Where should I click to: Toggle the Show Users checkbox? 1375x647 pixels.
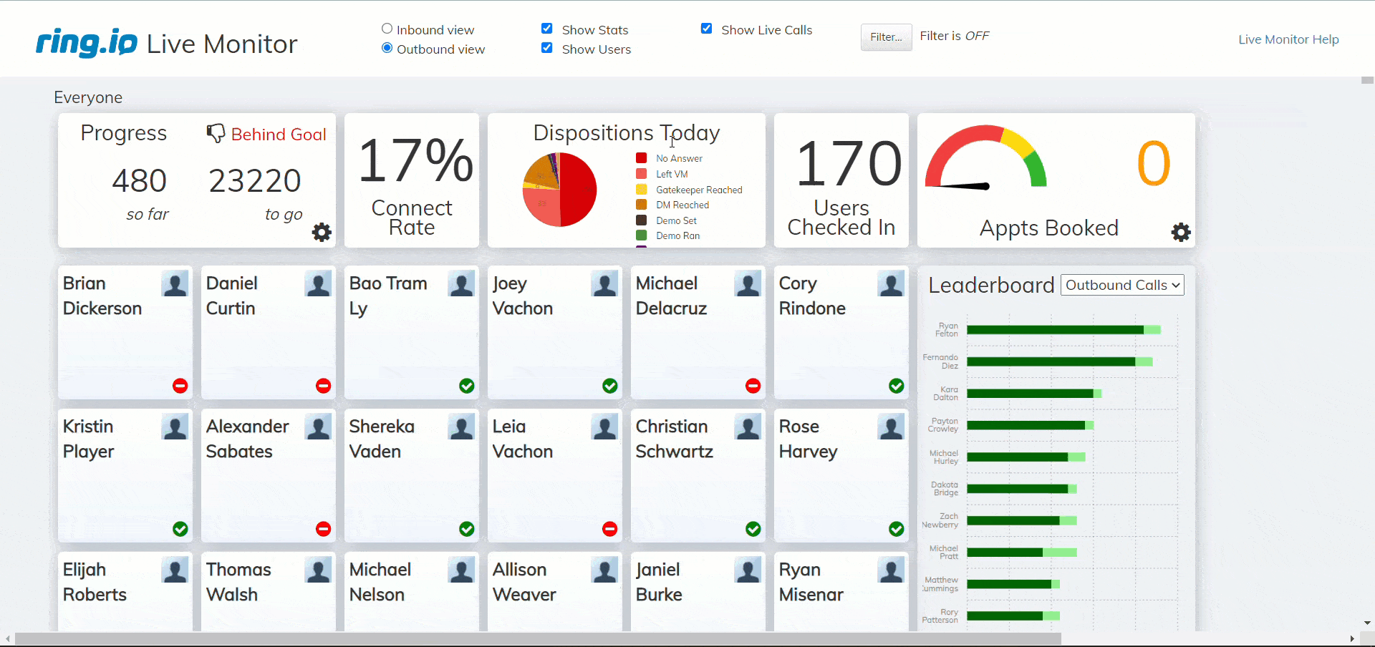coord(547,47)
